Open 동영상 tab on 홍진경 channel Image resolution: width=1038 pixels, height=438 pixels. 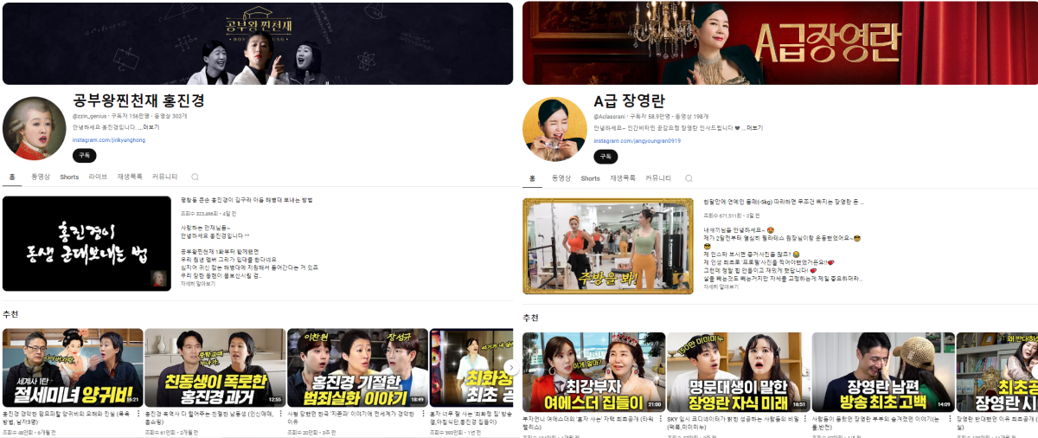tap(41, 177)
